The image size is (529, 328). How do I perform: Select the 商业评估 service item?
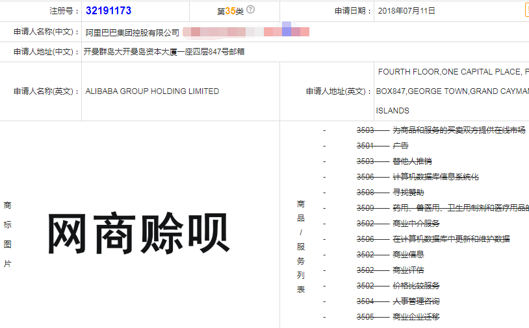pos(408,270)
